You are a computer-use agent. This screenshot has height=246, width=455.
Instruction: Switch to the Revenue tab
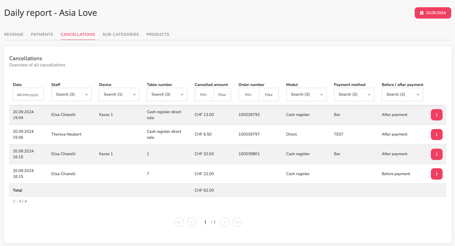(x=14, y=34)
